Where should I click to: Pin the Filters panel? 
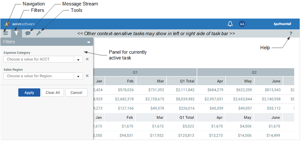(88, 42)
